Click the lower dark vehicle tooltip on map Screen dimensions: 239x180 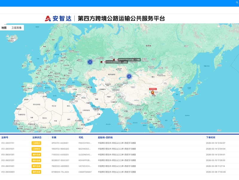117,62
